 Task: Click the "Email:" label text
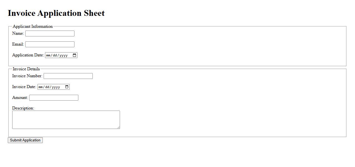pyautogui.click(x=18, y=44)
